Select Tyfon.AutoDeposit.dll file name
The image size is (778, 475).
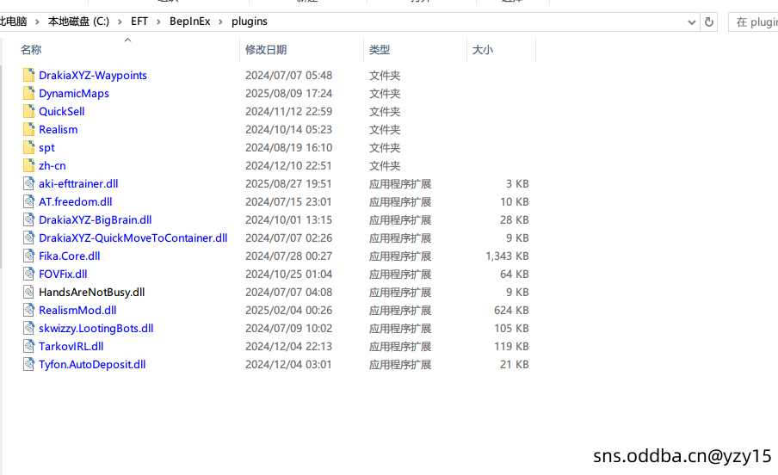(x=92, y=364)
